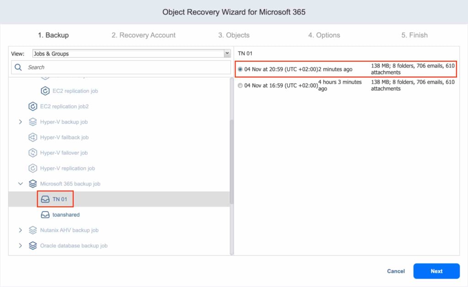Click the Microsoft 365 backup job icon
This screenshot has height=287, width=468.
tap(32, 184)
